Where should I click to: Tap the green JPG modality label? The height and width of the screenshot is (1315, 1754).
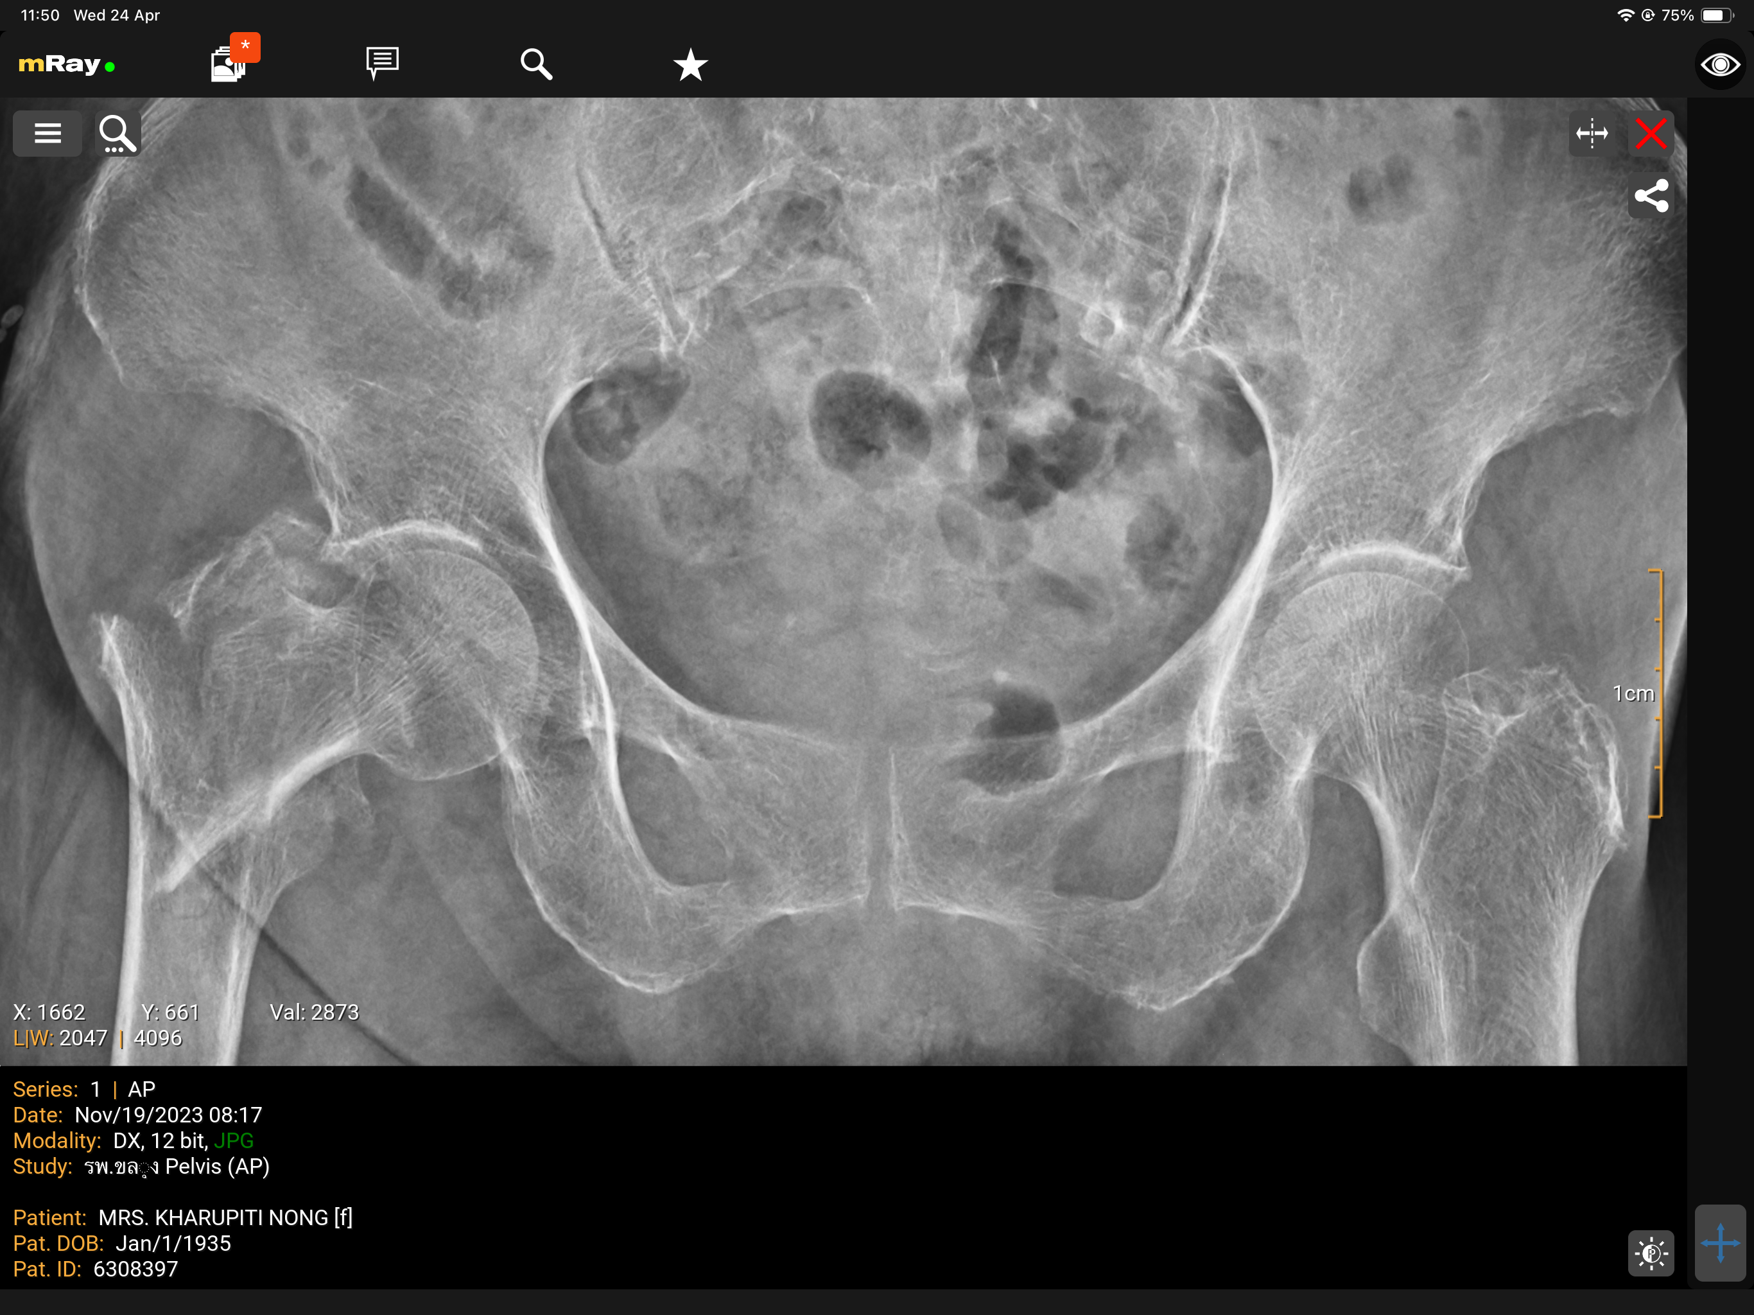(x=234, y=1140)
